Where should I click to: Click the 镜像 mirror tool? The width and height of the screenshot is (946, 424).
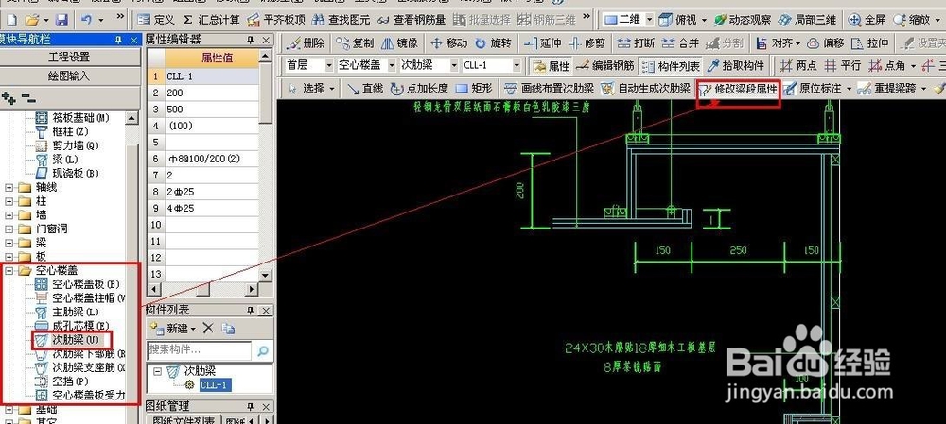pos(400,43)
